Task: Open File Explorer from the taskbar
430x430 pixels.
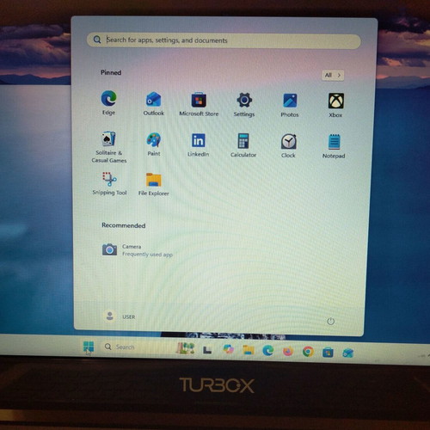Action: [249, 350]
